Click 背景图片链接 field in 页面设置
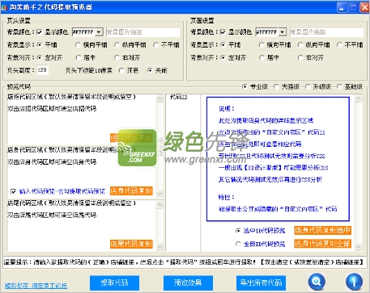Image resolution: width=370 pixels, height=293 pixels. tap(326, 32)
